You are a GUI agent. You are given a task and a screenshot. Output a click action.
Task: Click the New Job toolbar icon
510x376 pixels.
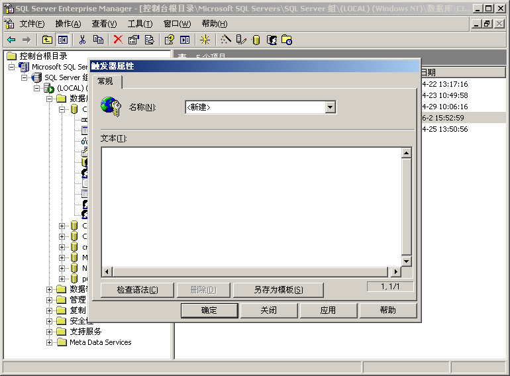(x=287, y=40)
